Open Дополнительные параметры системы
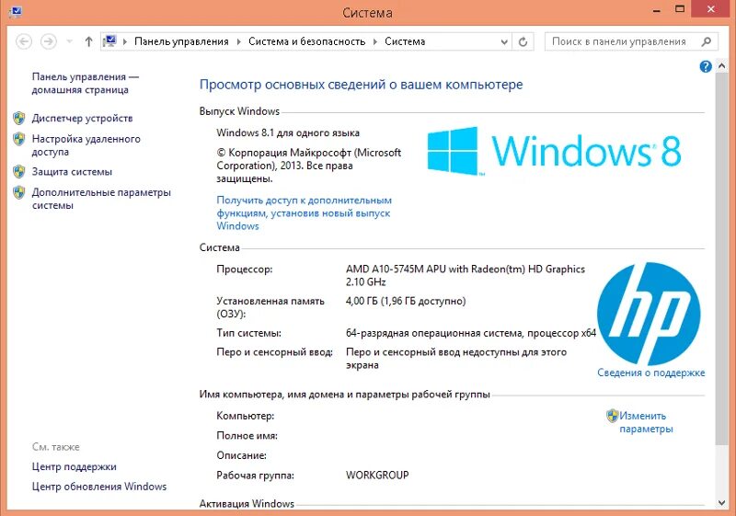The height and width of the screenshot is (516, 736). point(101,199)
